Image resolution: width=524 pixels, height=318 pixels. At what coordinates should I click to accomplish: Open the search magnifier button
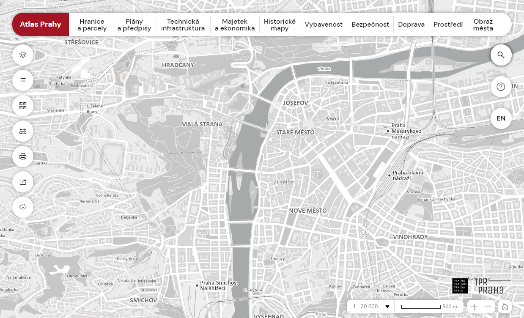[501, 55]
